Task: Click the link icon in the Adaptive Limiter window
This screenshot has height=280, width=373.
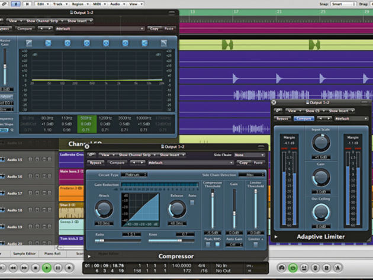Action: pyautogui.click(x=278, y=111)
